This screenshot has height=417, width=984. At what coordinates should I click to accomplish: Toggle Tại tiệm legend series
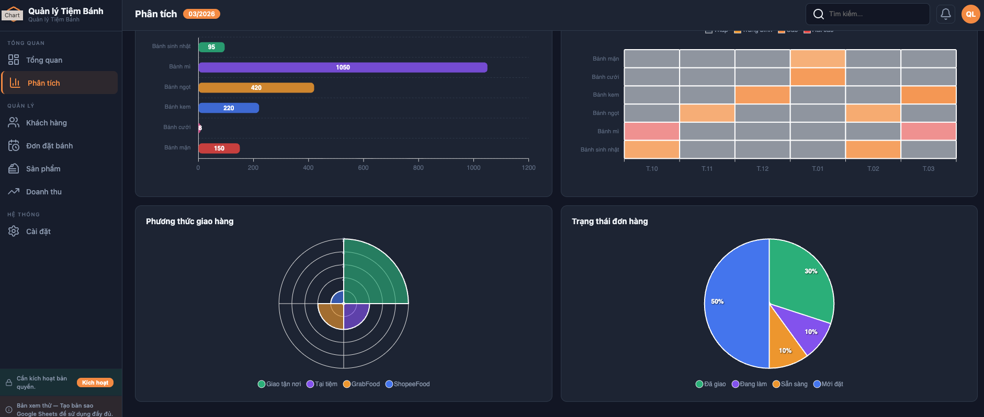pyautogui.click(x=322, y=384)
